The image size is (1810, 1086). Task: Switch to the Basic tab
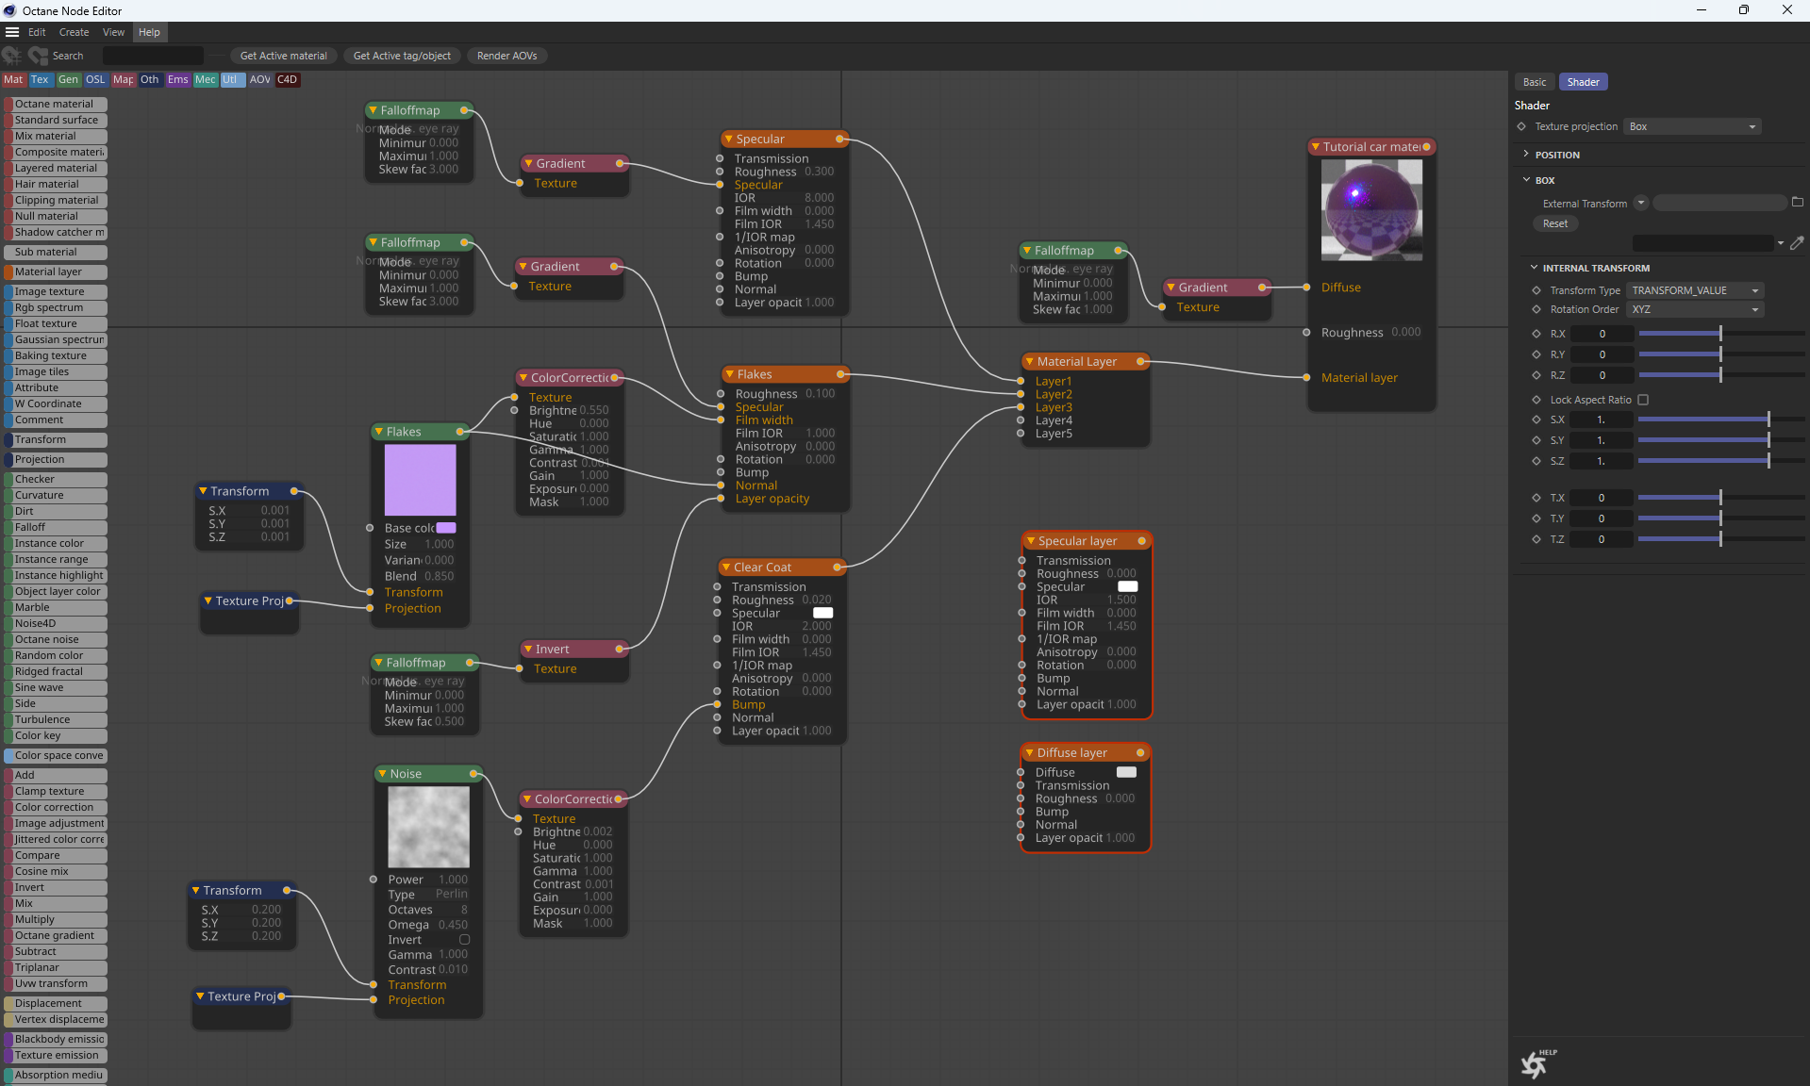click(x=1535, y=82)
